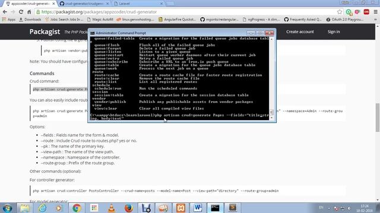Open Windows Media Player from taskbar

pyautogui.click(x=59, y=208)
